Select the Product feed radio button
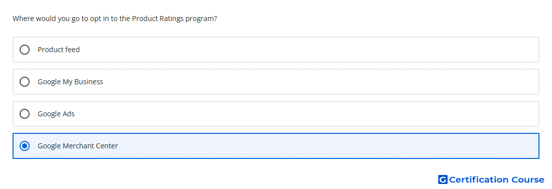 click(x=25, y=50)
